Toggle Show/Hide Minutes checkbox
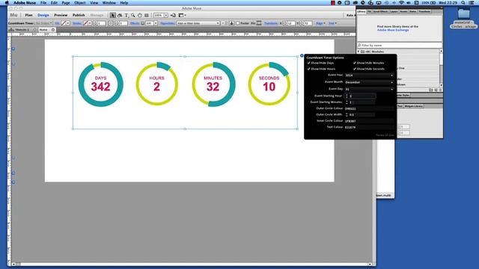Image resolution: width=479 pixels, height=269 pixels. pos(355,63)
